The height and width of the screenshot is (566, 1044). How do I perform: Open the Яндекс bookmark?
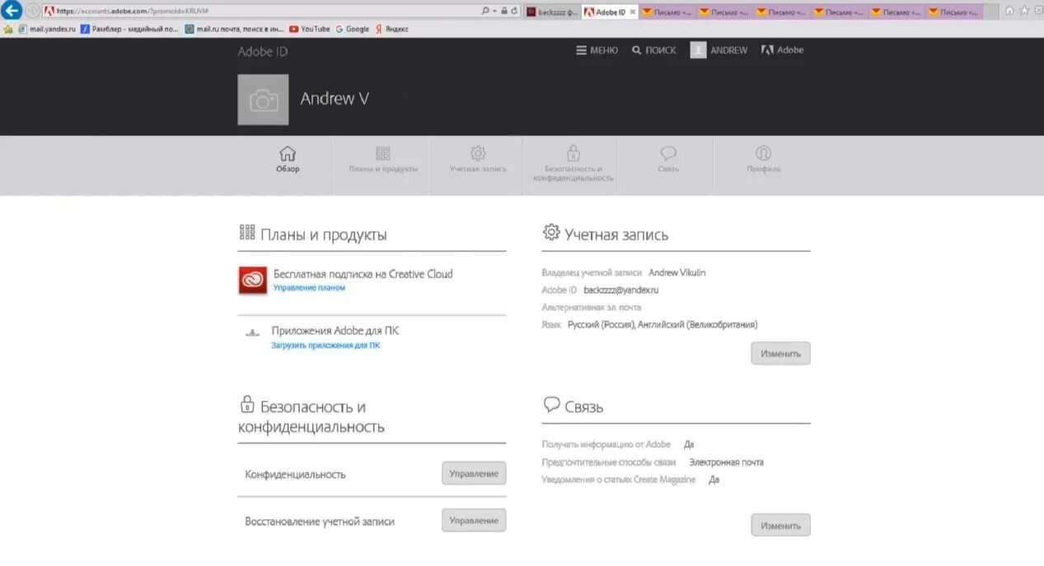pos(391,29)
